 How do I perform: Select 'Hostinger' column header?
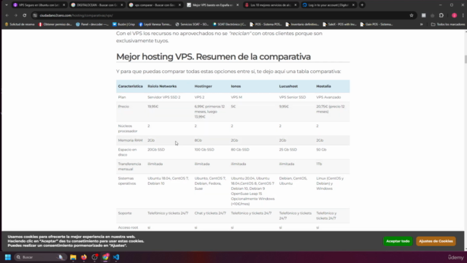point(203,86)
